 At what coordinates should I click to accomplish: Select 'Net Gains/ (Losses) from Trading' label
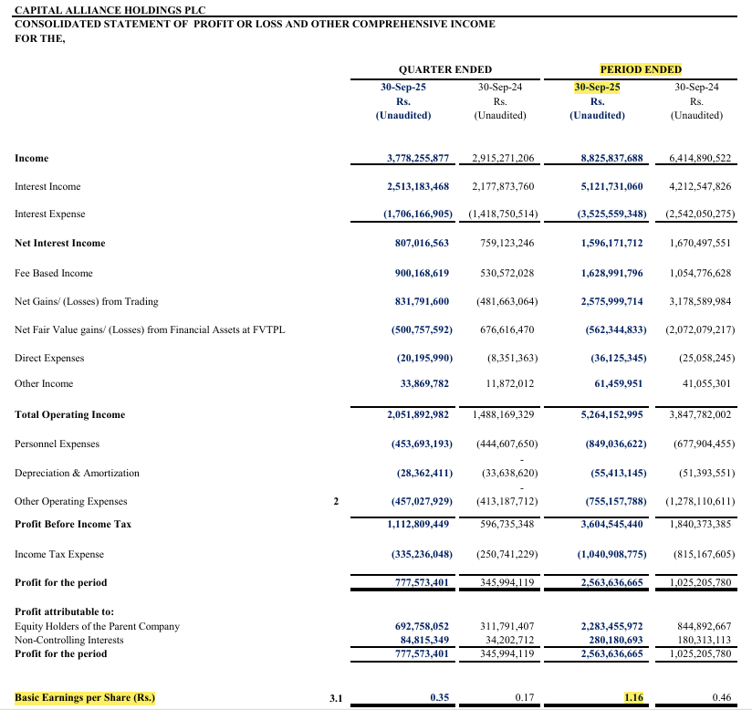point(87,302)
